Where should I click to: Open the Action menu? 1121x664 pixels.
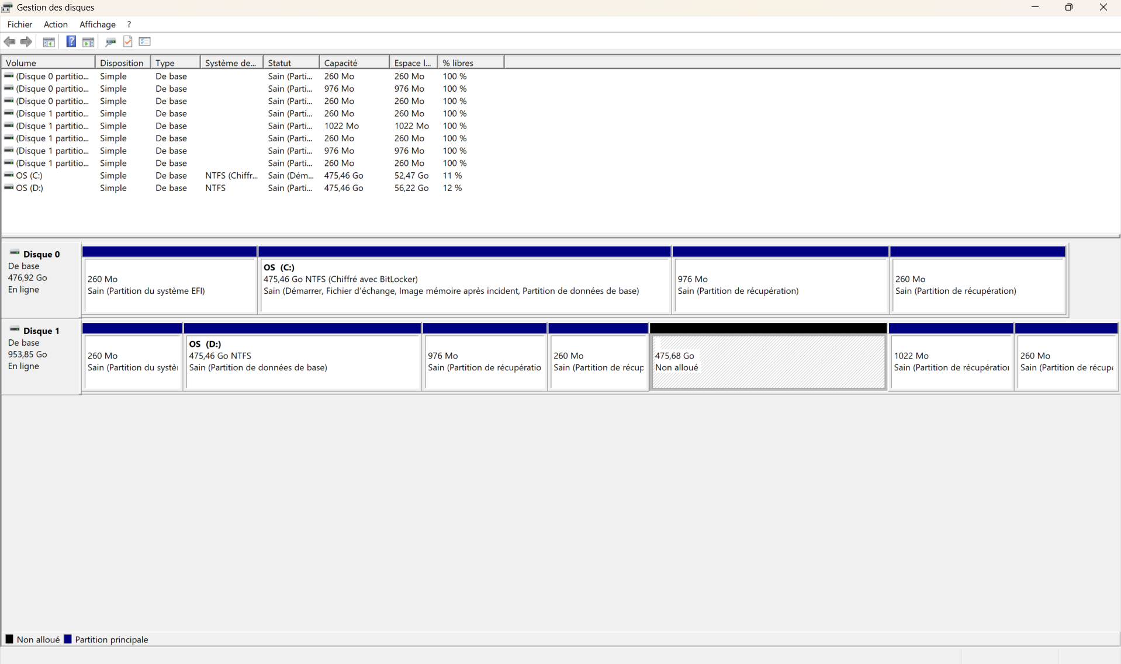(56, 25)
